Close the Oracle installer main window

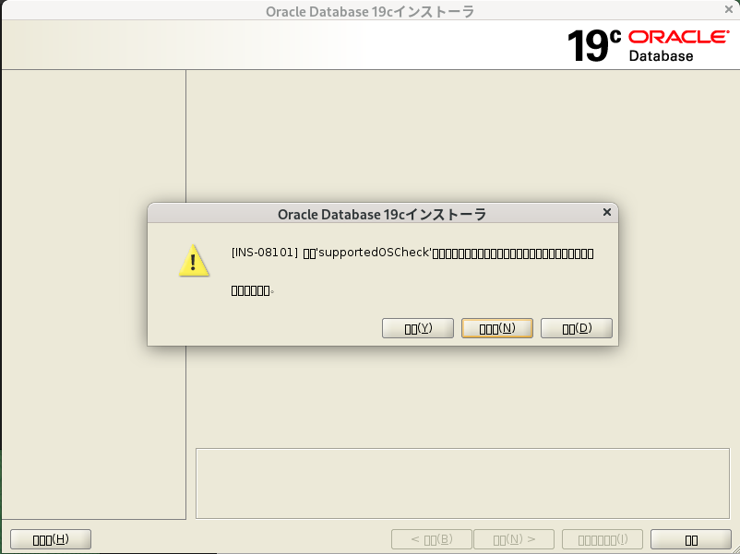[728, 10]
